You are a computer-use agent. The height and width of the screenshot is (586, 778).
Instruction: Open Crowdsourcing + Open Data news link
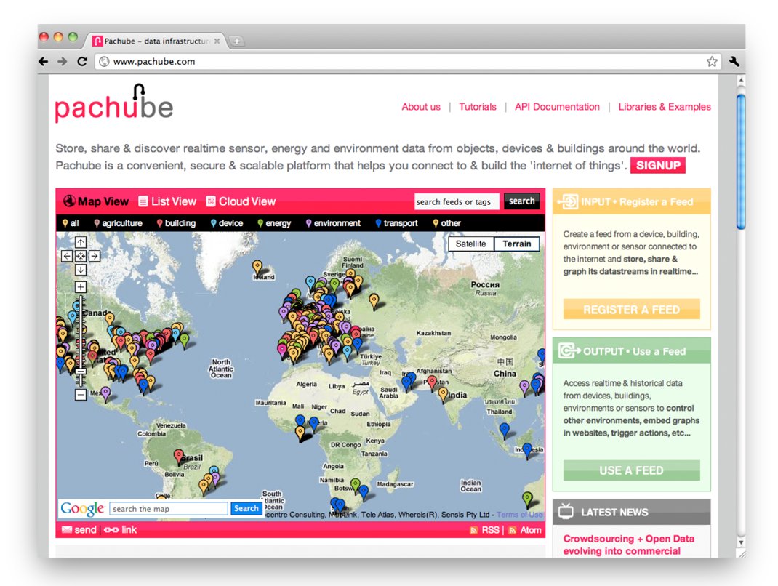tap(629, 545)
